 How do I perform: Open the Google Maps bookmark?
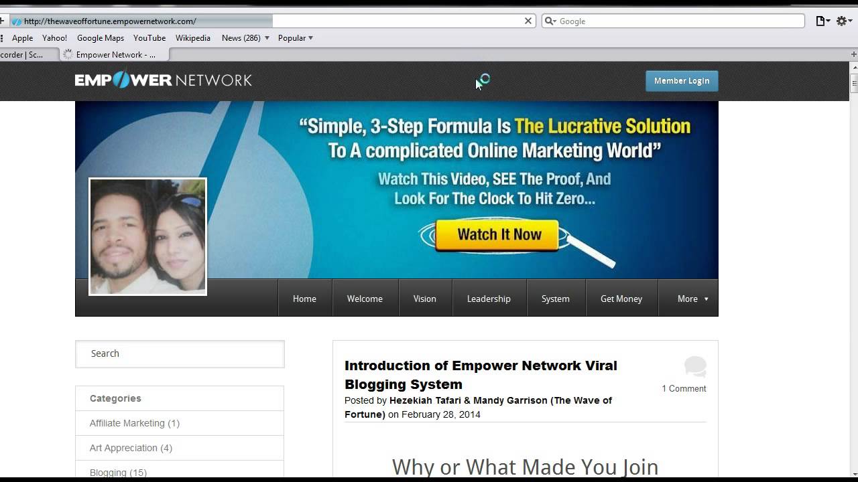coord(101,38)
